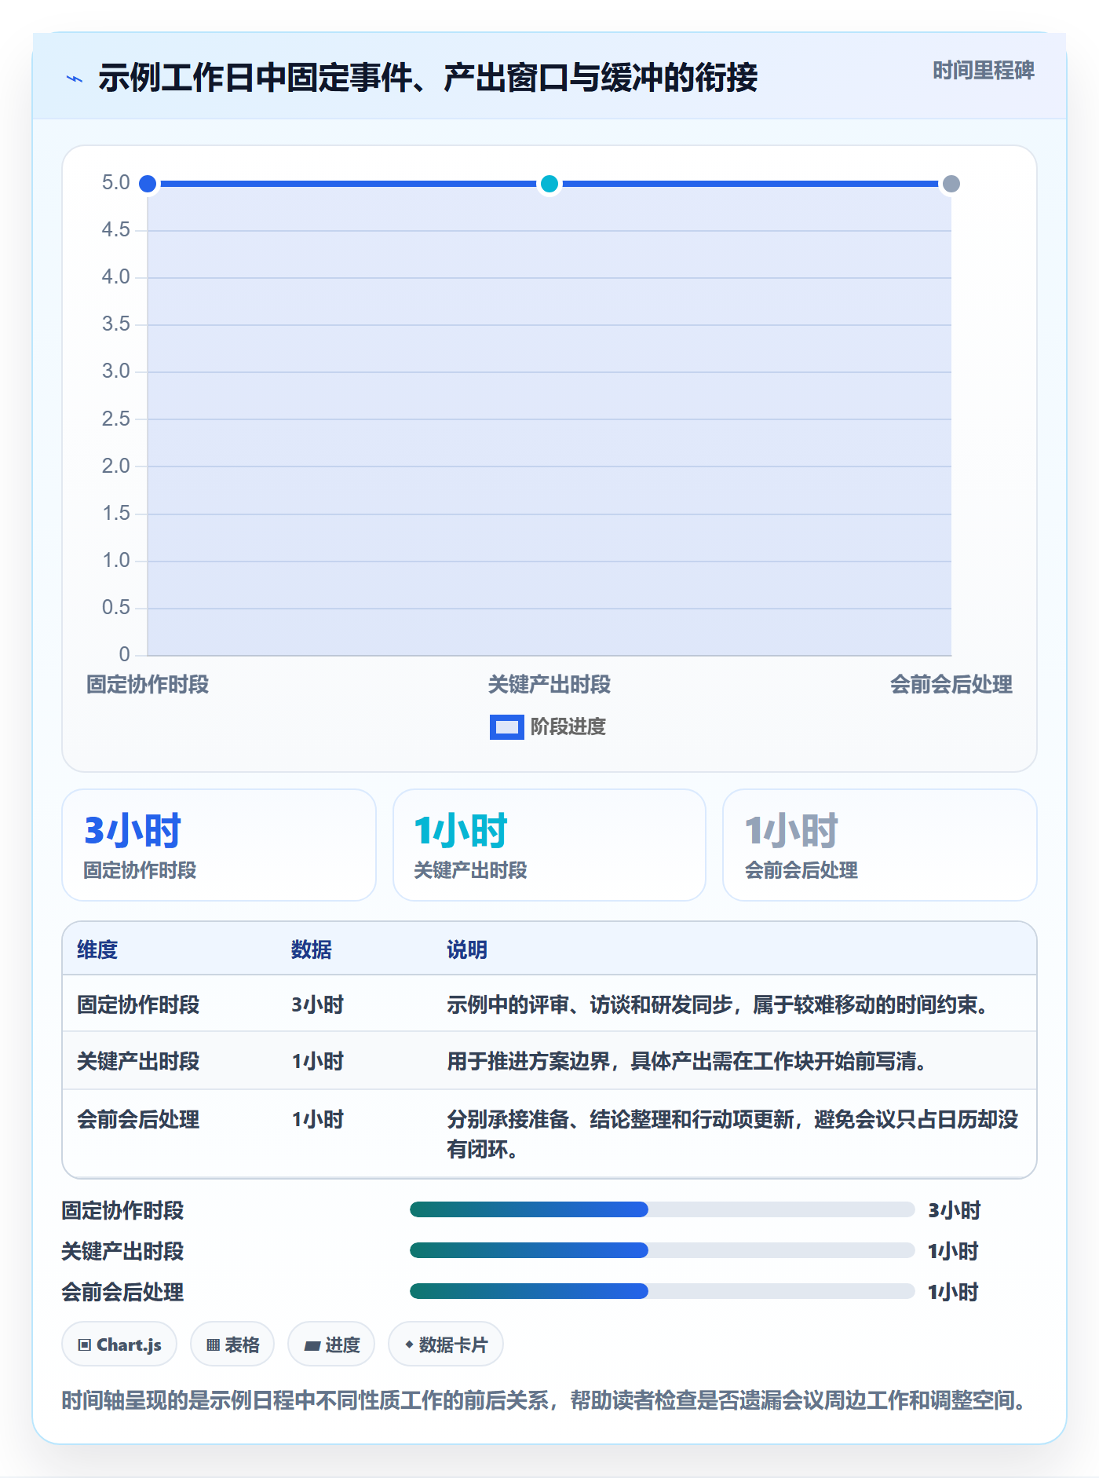Click the 时间里程碑 label in header
The height and width of the screenshot is (1478, 1099).
[983, 71]
